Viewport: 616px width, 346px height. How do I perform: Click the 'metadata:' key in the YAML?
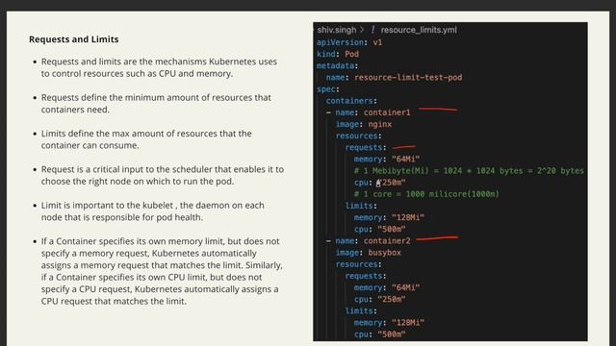(x=338, y=65)
